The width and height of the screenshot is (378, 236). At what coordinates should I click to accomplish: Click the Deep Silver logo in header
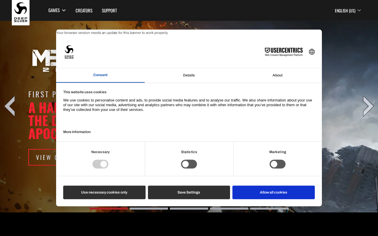point(21,13)
